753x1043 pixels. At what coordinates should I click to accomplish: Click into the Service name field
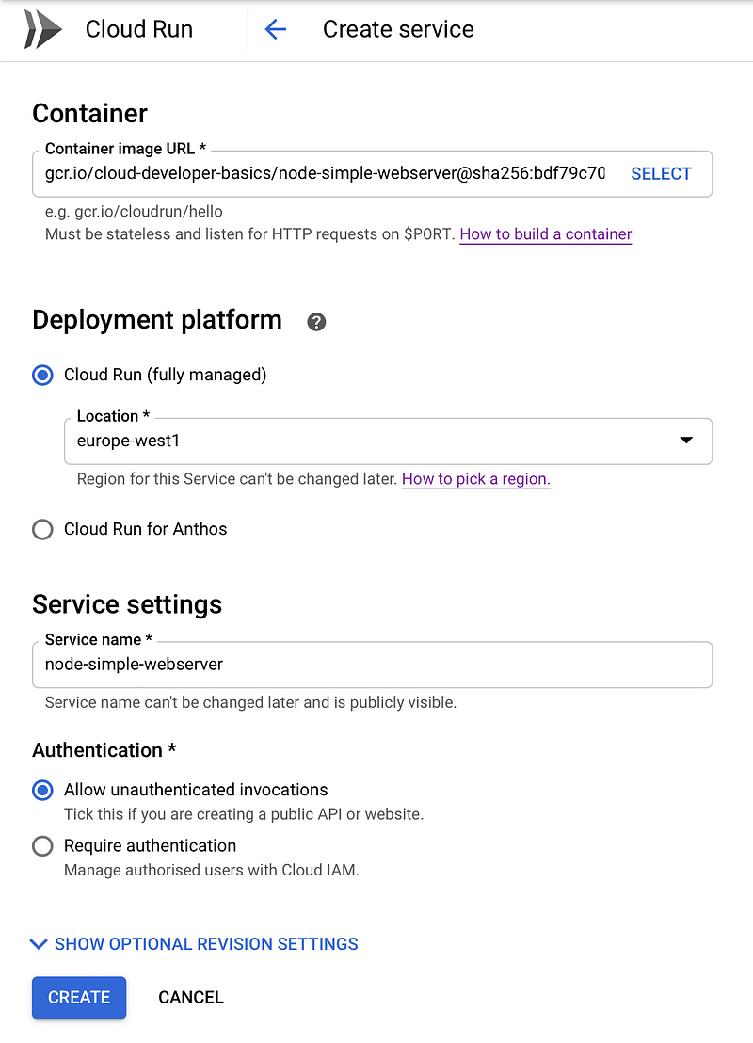[x=373, y=665]
